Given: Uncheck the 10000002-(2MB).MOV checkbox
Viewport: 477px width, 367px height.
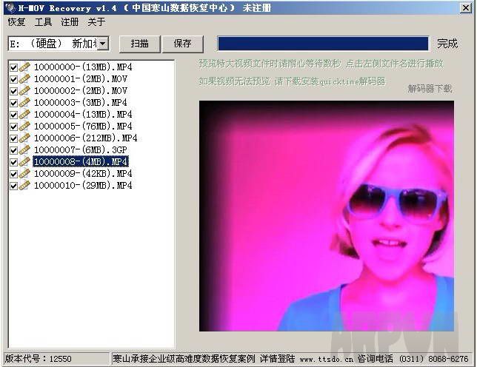Looking at the screenshot, I should (x=13, y=91).
